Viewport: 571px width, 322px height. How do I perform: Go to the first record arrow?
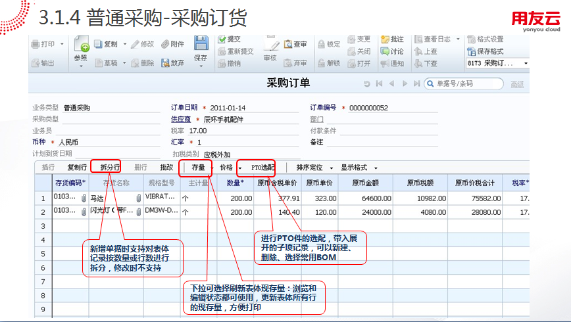[x=379, y=83]
